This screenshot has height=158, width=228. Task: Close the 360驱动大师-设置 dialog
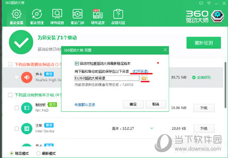pos(165,50)
